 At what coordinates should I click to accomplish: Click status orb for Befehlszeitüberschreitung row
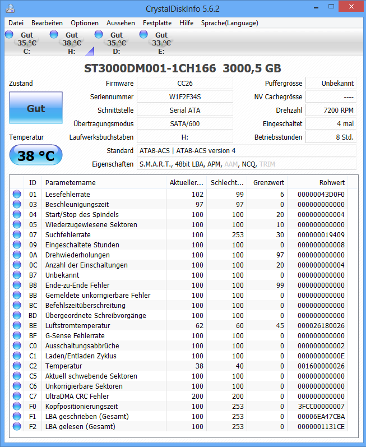click(x=17, y=305)
